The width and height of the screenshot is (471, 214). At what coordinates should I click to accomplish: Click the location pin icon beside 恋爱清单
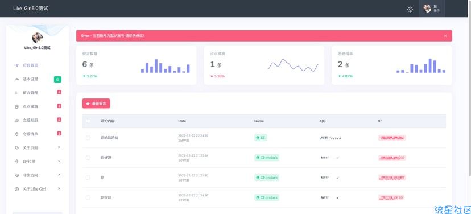(17, 134)
